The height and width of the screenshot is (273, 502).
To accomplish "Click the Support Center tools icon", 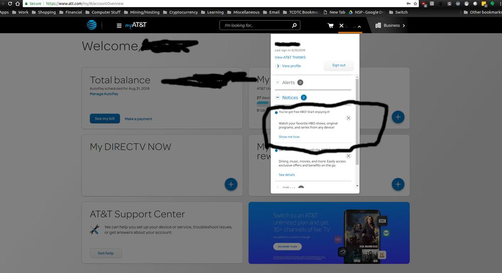I will tap(94, 229).
